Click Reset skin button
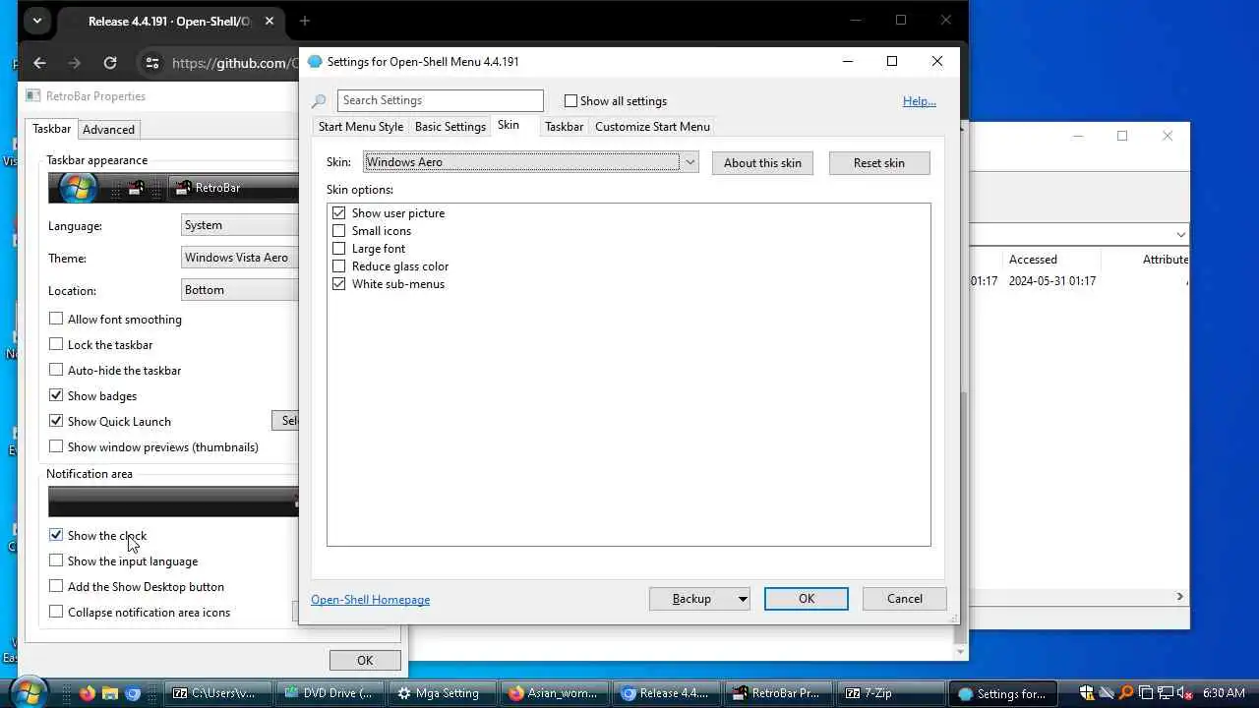 (879, 163)
